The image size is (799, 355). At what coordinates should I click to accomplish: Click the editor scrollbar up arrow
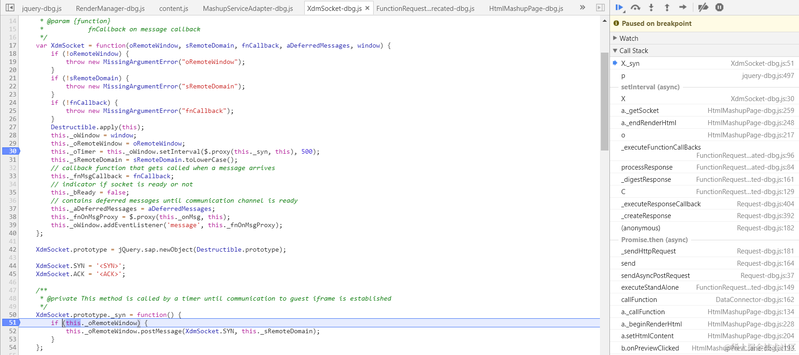[604, 21]
